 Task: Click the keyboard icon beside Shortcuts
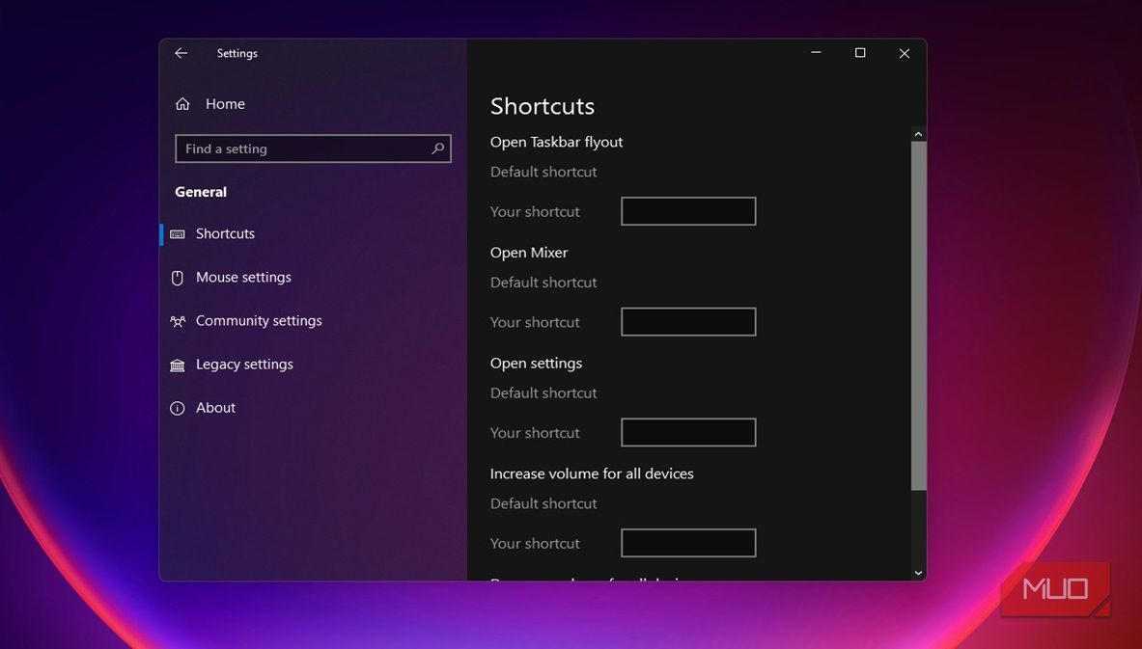pyautogui.click(x=177, y=233)
